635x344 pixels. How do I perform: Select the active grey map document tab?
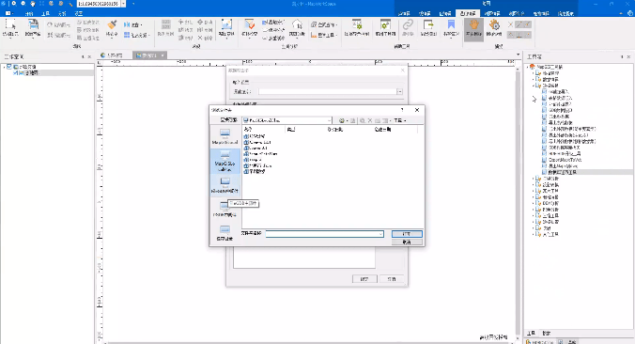[x=149, y=55]
